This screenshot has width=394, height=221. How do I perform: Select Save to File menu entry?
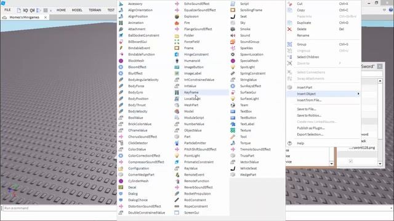pos(307,109)
